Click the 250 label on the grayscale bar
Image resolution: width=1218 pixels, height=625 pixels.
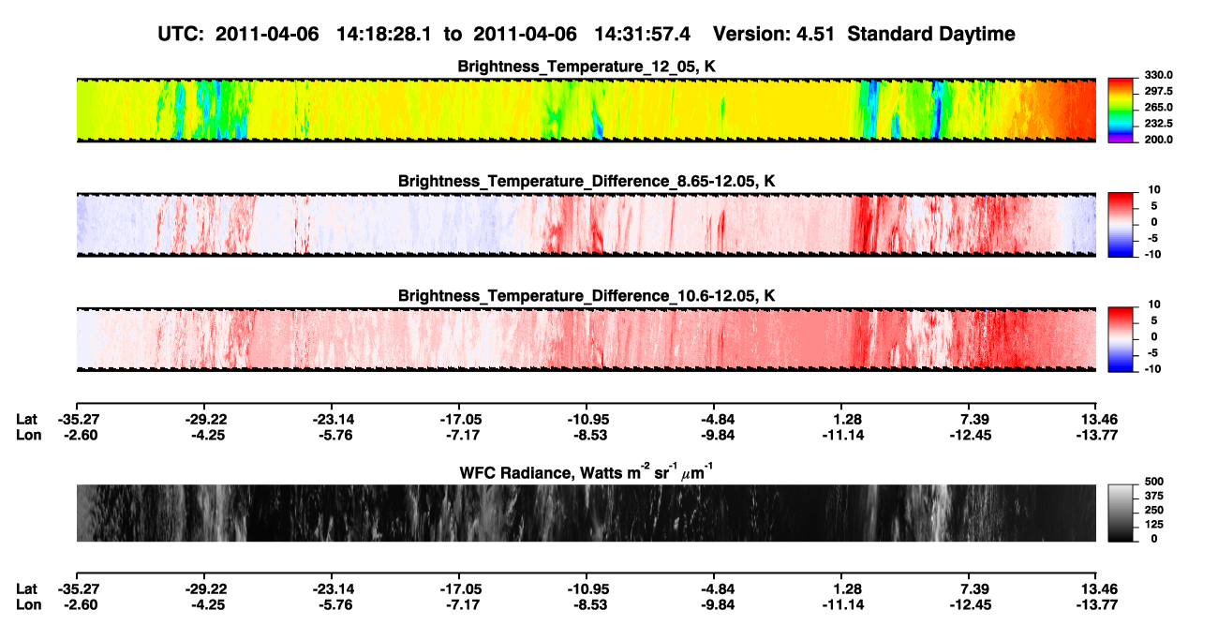coord(1153,510)
